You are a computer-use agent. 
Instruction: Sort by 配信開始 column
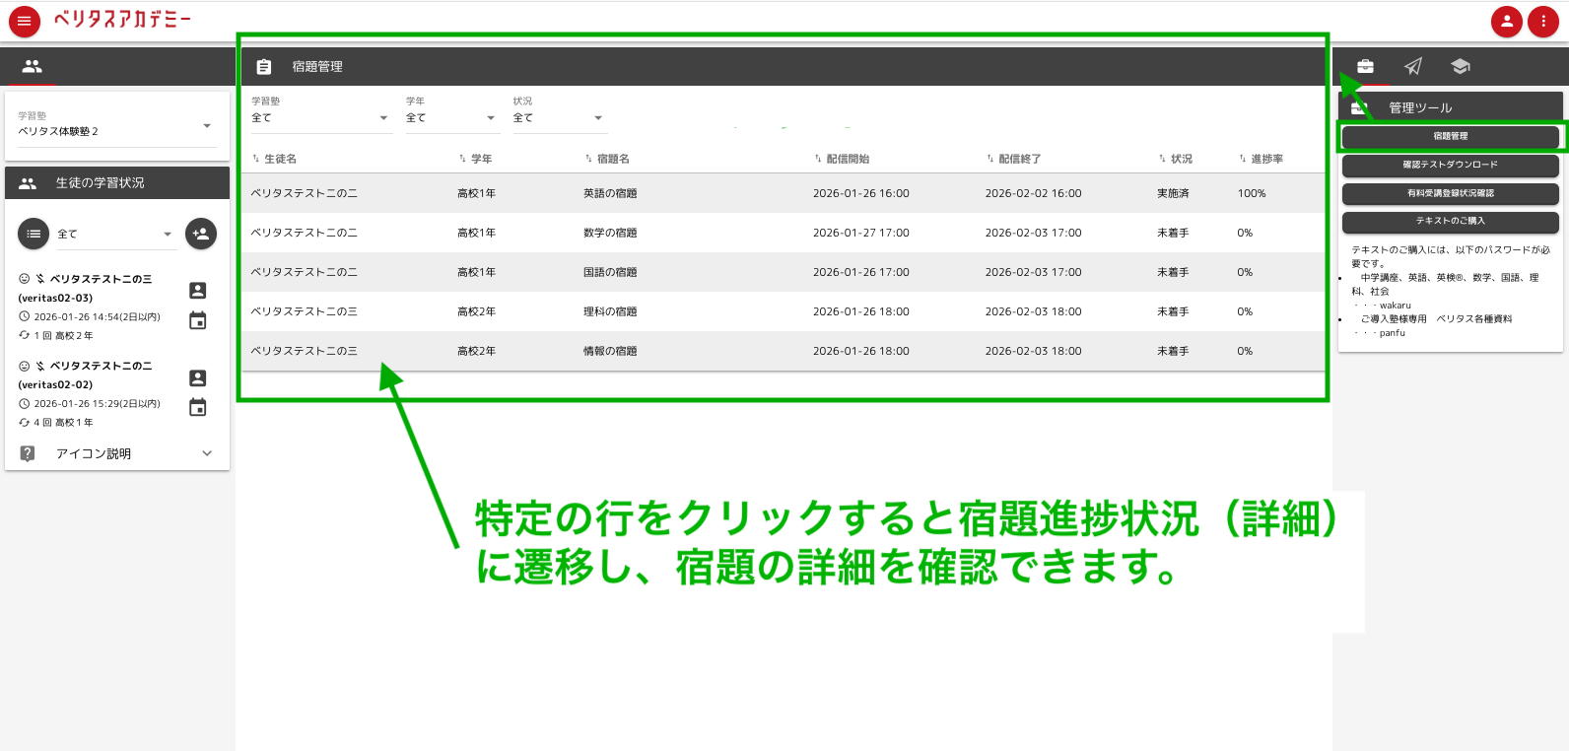[x=842, y=159]
